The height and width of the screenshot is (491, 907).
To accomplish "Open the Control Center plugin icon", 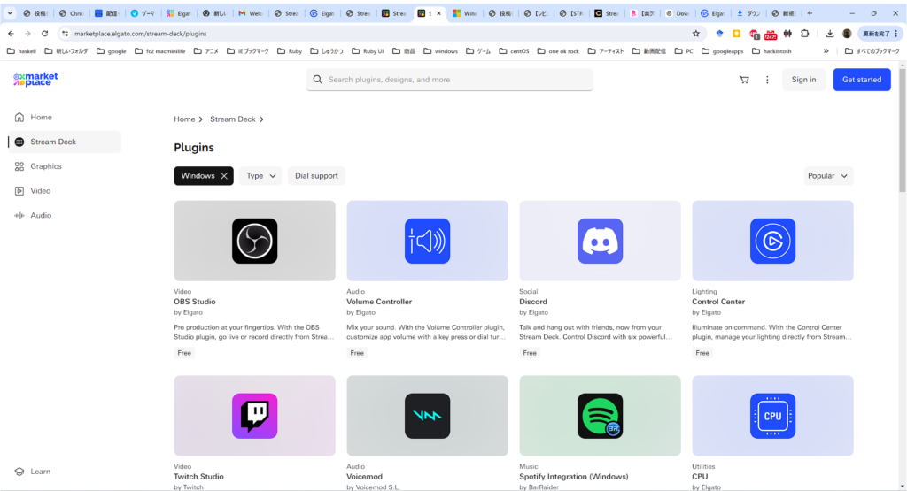I will [772, 241].
